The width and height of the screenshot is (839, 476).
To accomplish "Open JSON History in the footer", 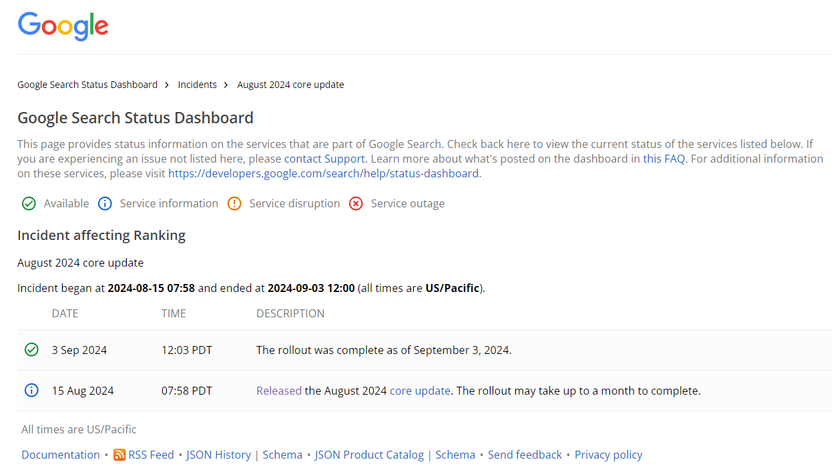I will [218, 455].
